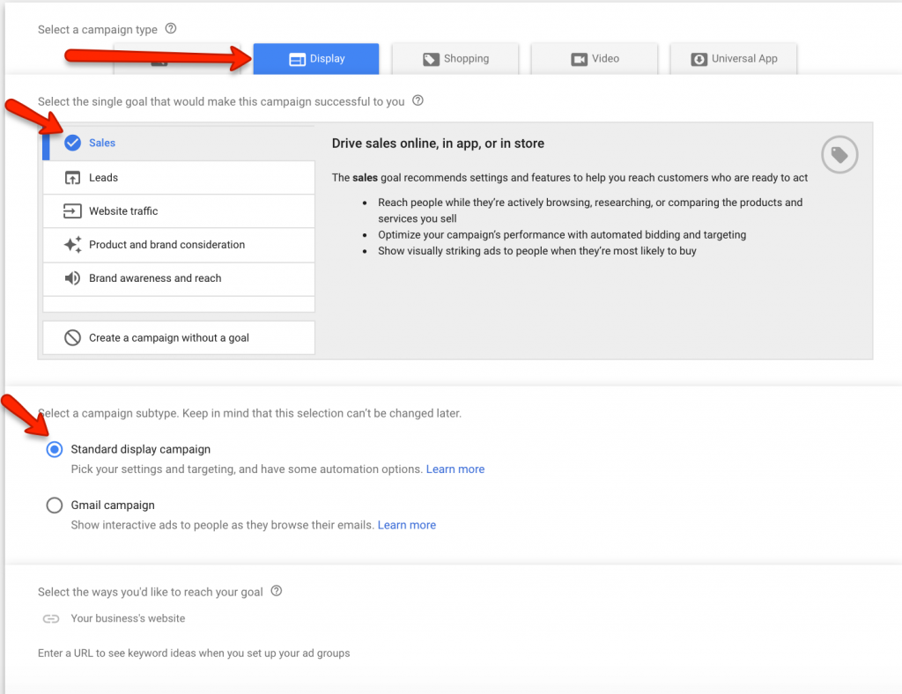Switch to the Display campaign type tab
Screen dimensions: 902x694
pos(316,59)
